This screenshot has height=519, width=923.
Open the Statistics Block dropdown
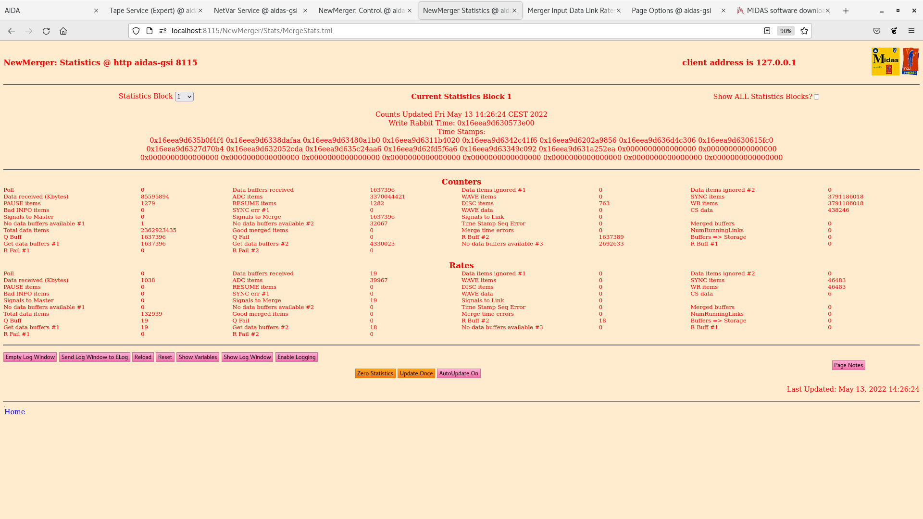click(x=184, y=97)
